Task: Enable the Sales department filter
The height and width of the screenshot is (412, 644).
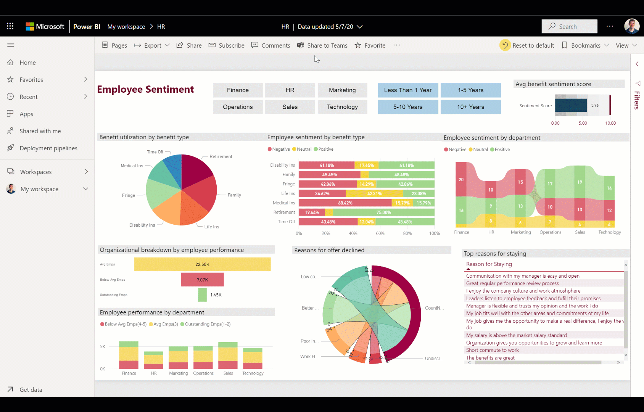Action: (290, 107)
